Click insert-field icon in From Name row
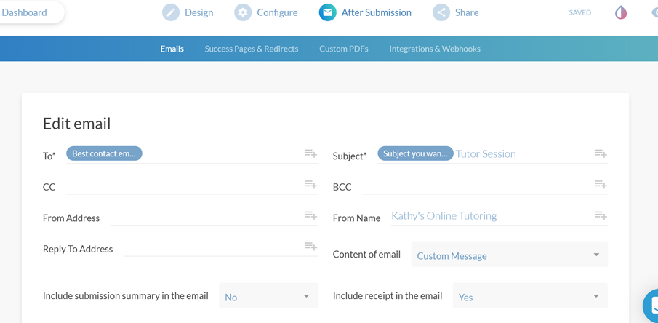The width and height of the screenshot is (658, 323). click(601, 215)
